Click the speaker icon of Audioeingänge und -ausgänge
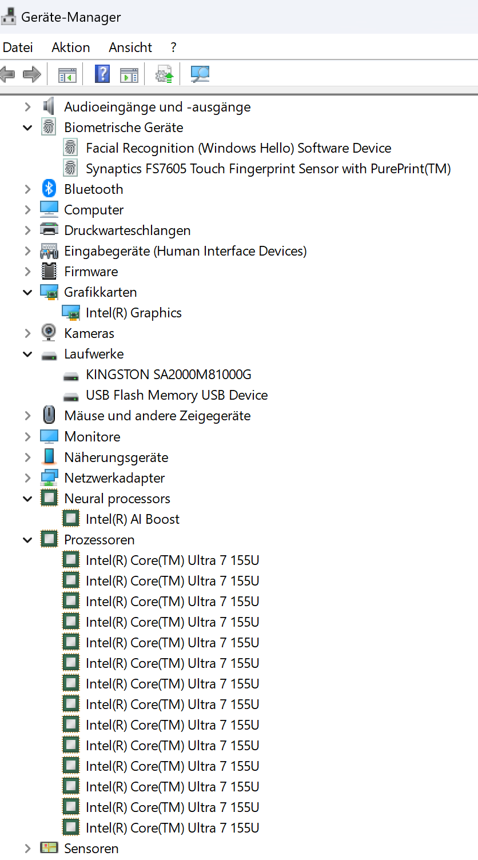The image size is (478, 860). coord(49,106)
